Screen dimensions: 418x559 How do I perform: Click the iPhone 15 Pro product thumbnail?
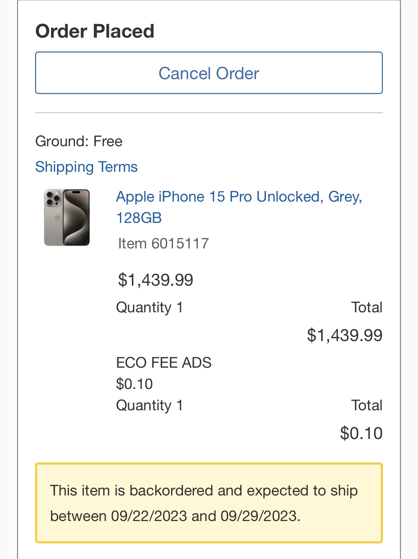pyautogui.click(x=67, y=217)
